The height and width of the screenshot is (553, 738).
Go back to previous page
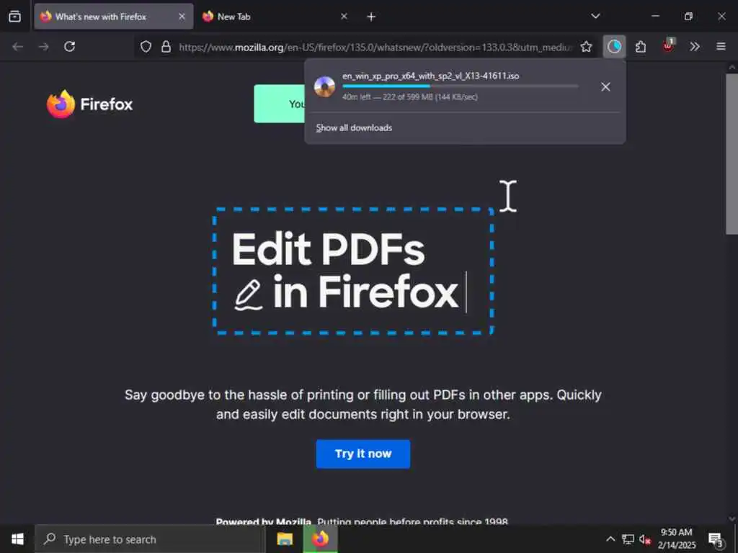17,47
